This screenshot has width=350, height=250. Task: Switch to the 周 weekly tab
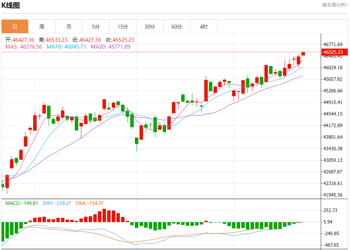click(42, 27)
